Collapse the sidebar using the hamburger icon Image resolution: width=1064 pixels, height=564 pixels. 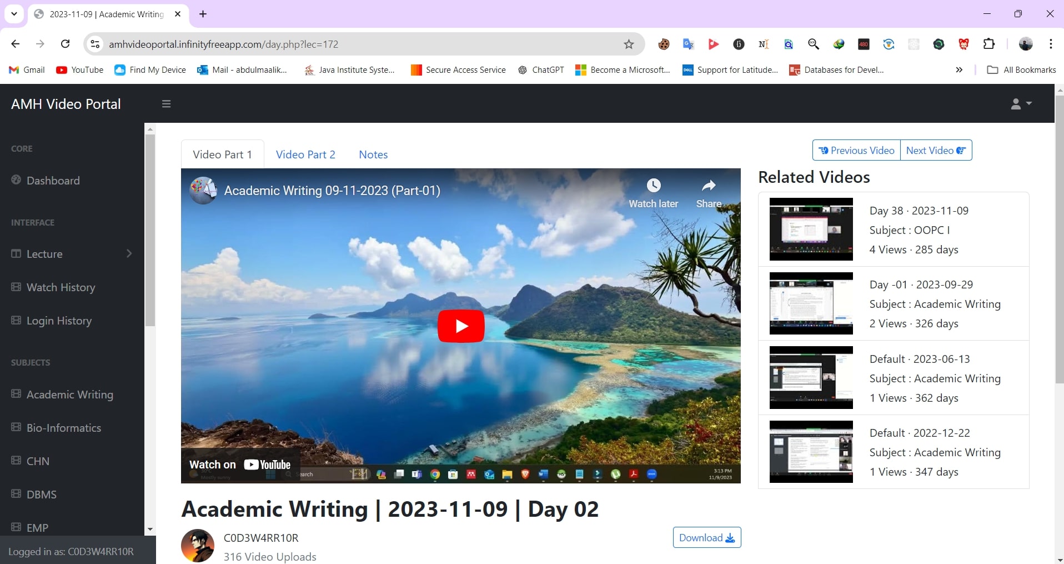[166, 104]
